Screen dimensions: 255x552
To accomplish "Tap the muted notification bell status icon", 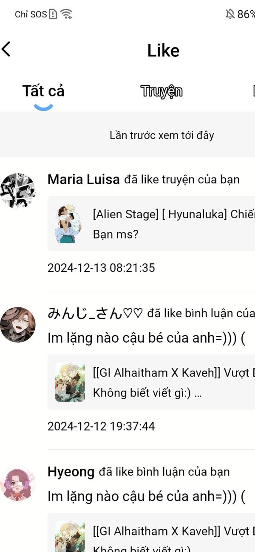I will click(230, 14).
